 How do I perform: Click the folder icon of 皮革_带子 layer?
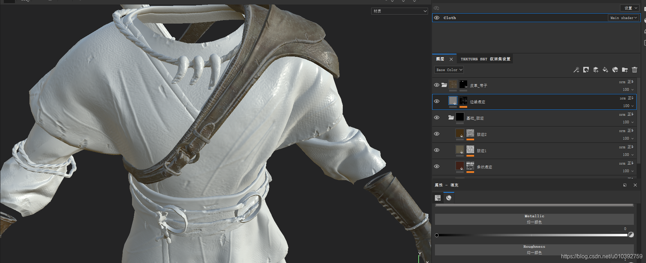coord(444,85)
